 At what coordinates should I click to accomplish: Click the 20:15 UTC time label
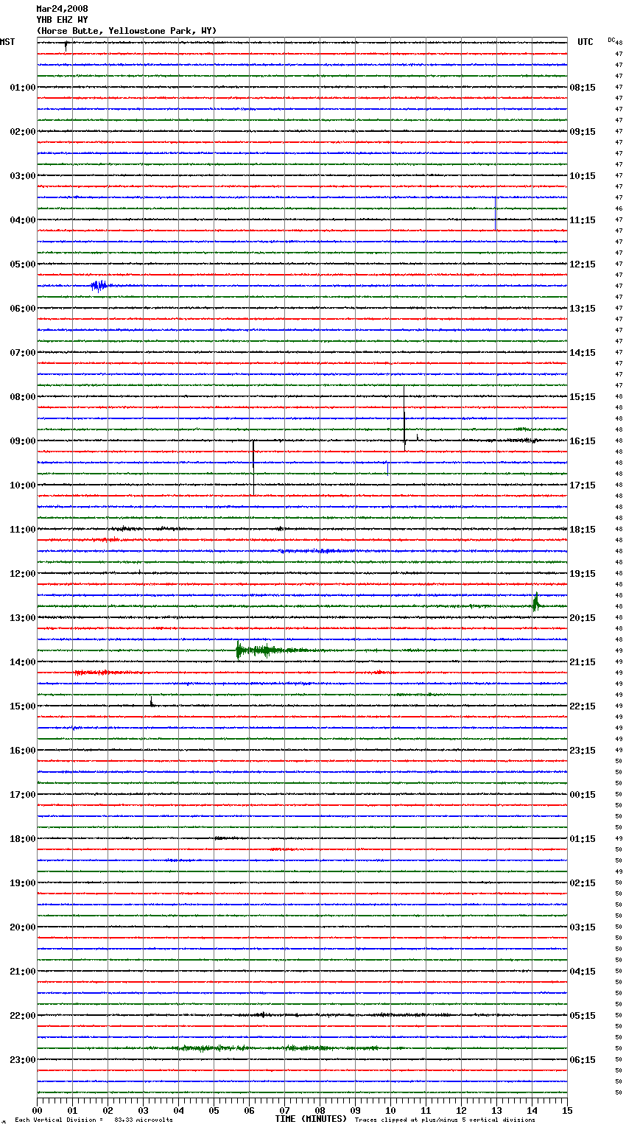[x=583, y=618]
